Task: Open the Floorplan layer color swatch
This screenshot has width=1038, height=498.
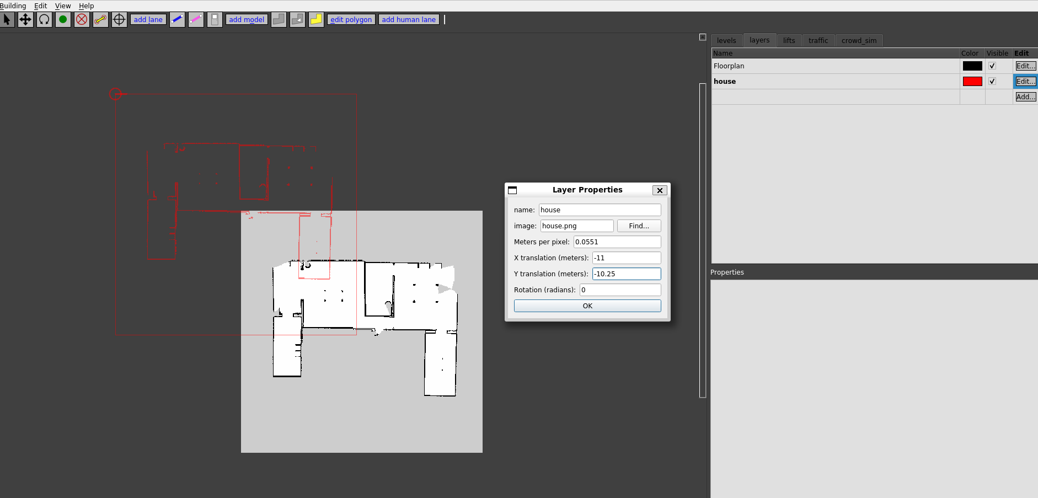Action: click(x=972, y=66)
